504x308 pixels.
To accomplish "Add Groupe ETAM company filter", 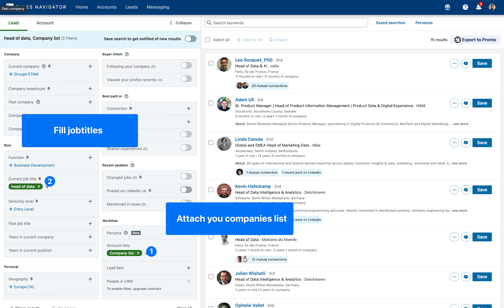I will 24,74.
